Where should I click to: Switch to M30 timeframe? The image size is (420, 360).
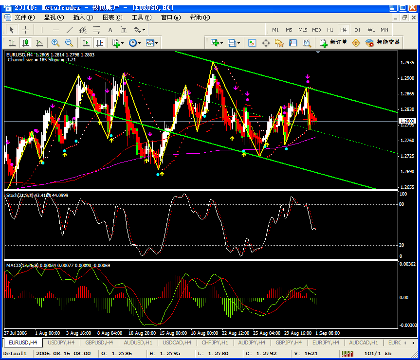pyautogui.click(x=316, y=30)
